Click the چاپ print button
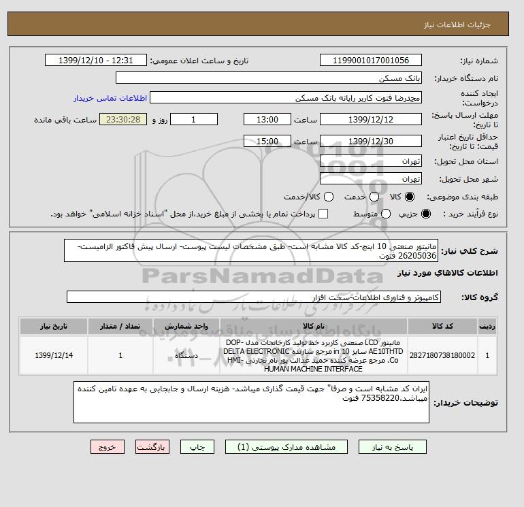The width and height of the screenshot is (524, 507). point(197,447)
